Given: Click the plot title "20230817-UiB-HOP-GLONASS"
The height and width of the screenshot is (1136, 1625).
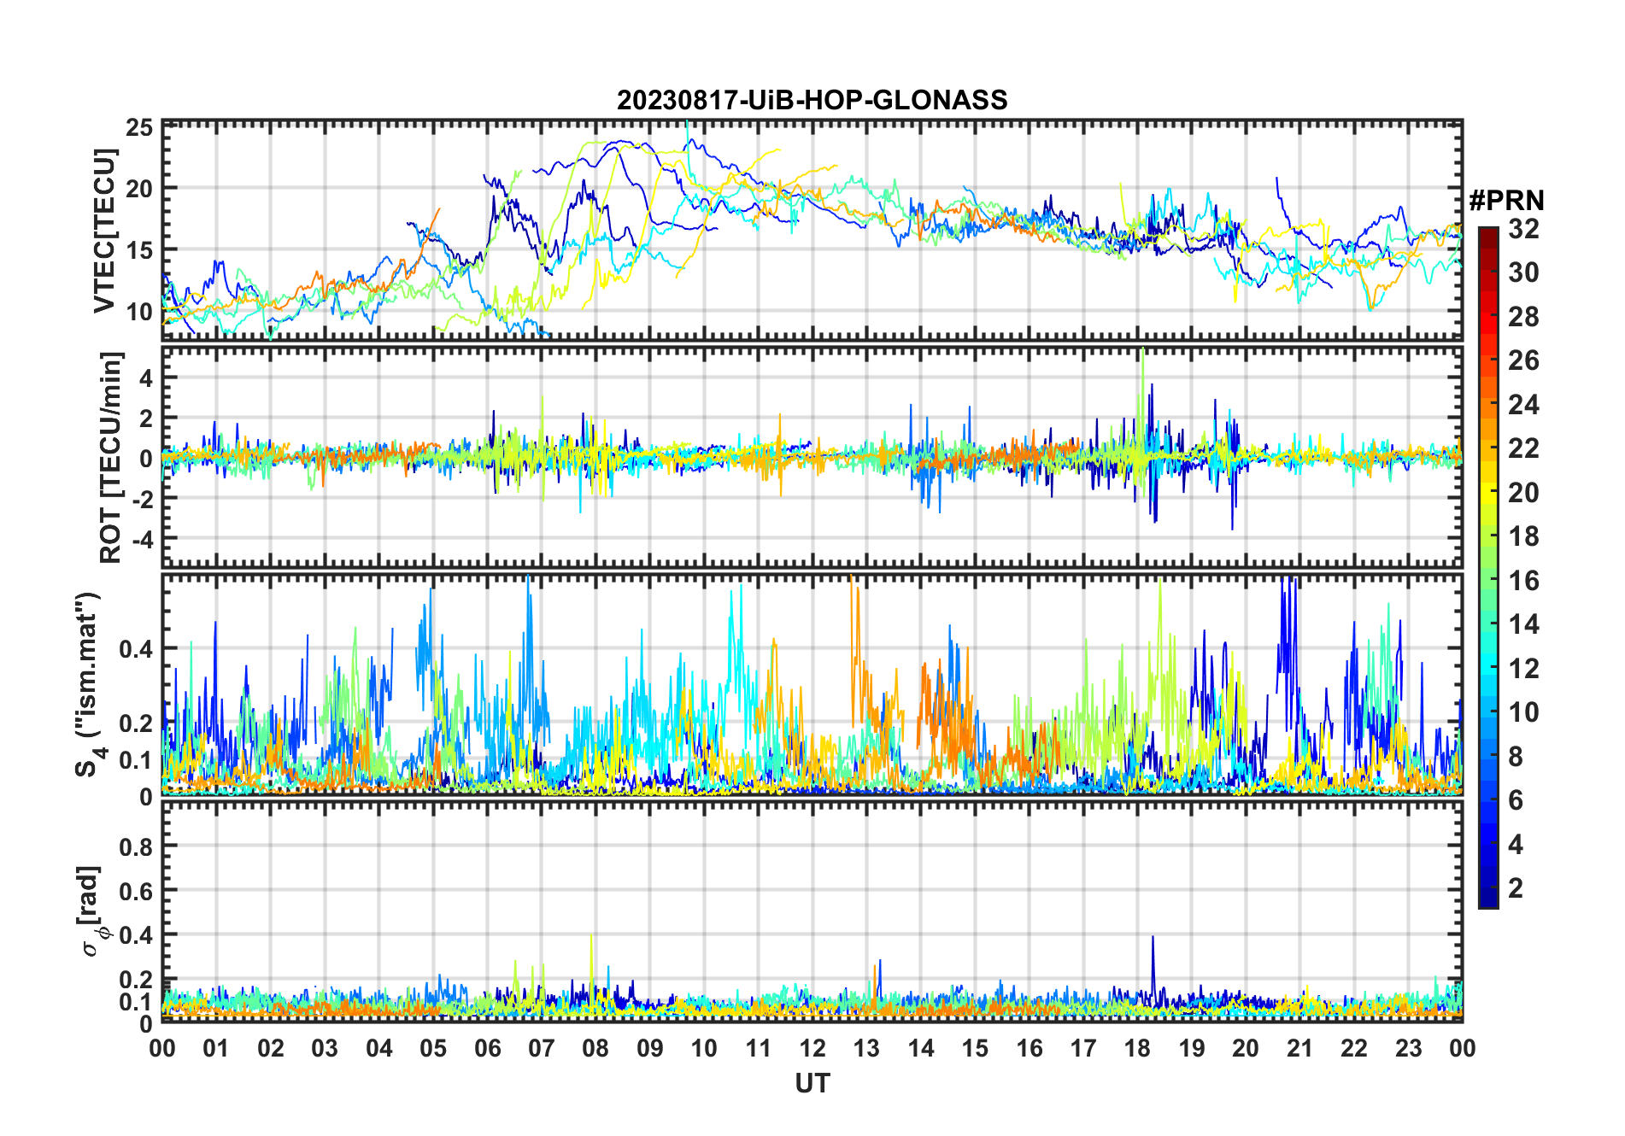Looking at the screenshot, I should pyautogui.click(x=812, y=100).
